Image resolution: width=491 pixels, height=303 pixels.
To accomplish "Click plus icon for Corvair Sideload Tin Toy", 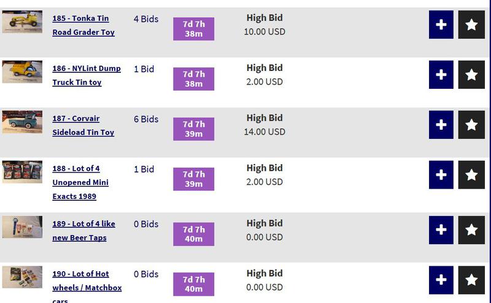I will (x=441, y=125).
